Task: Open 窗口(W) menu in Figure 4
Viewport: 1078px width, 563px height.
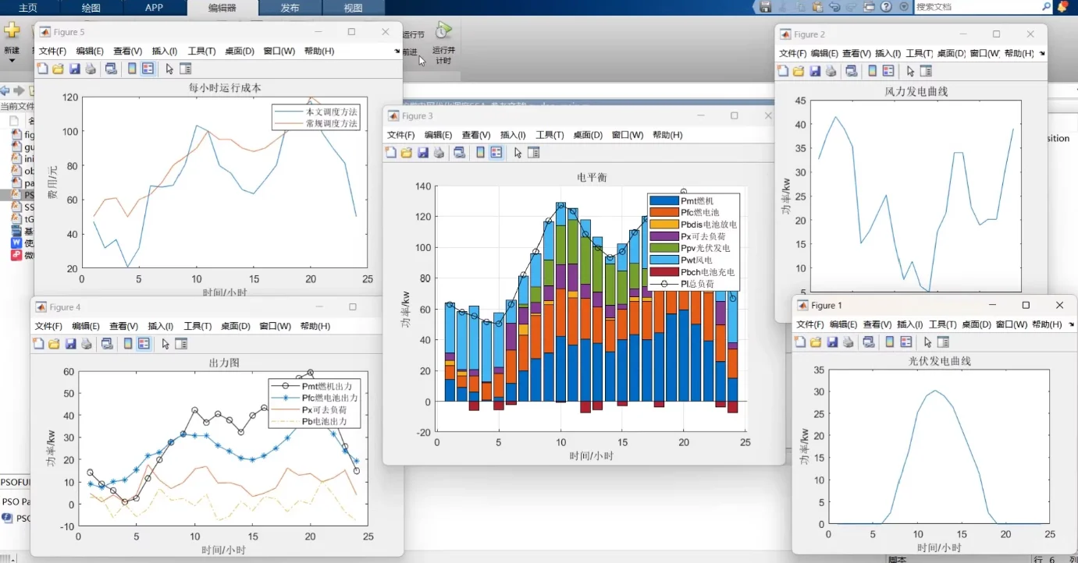Action: pyautogui.click(x=275, y=326)
